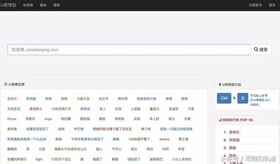Open the 黄子韬 tag
This screenshot has height=164, width=280.
(146, 129)
